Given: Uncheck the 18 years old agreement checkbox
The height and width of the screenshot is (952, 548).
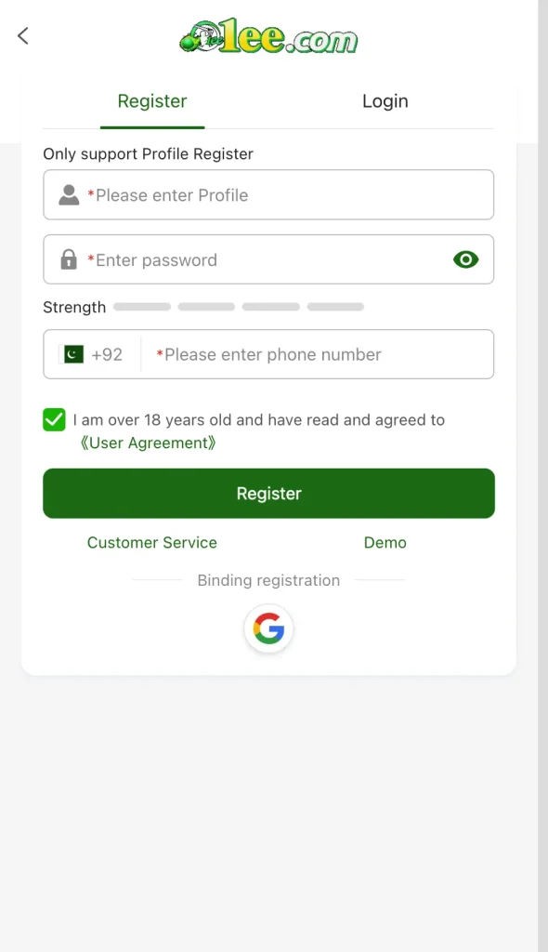Looking at the screenshot, I should click(x=54, y=419).
